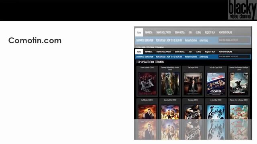This screenshot has width=257, height=144.
Task: Open DAFTAR ISI SEMUA FILM link in dark blue bar
Action: point(145,57)
